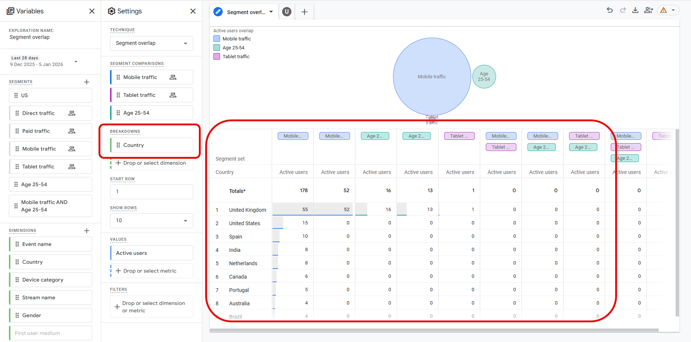Click Drop or select dimension in Breakdowns

tap(152, 163)
